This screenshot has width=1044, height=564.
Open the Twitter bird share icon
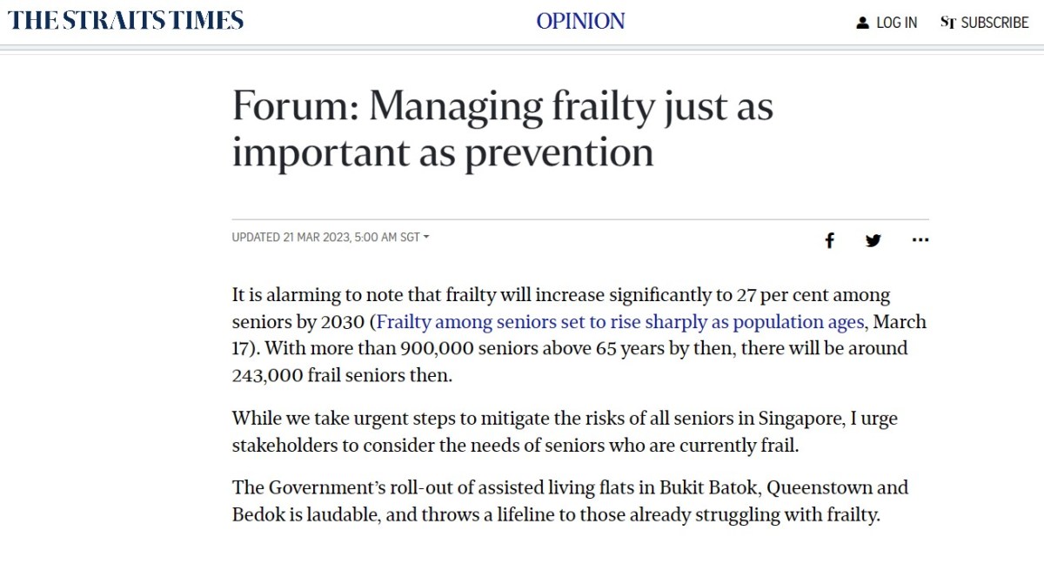click(873, 239)
